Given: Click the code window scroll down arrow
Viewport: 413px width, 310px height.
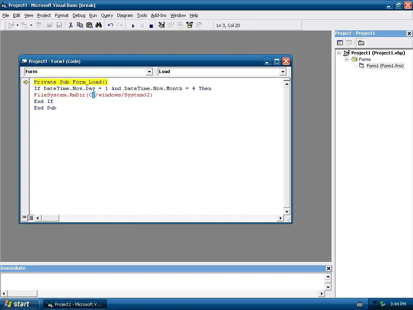Looking at the screenshot, I should pyautogui.click(x=287, y=212).
